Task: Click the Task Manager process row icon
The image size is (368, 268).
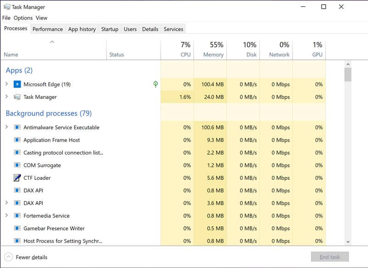Action: click(17, 97)
